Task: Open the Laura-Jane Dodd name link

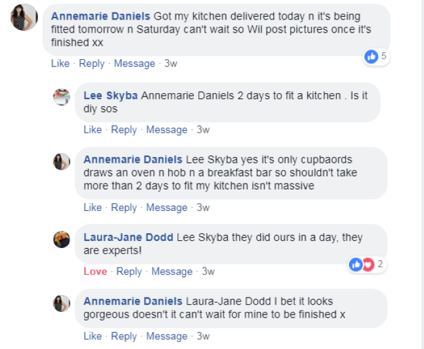Action: [129, 238]
